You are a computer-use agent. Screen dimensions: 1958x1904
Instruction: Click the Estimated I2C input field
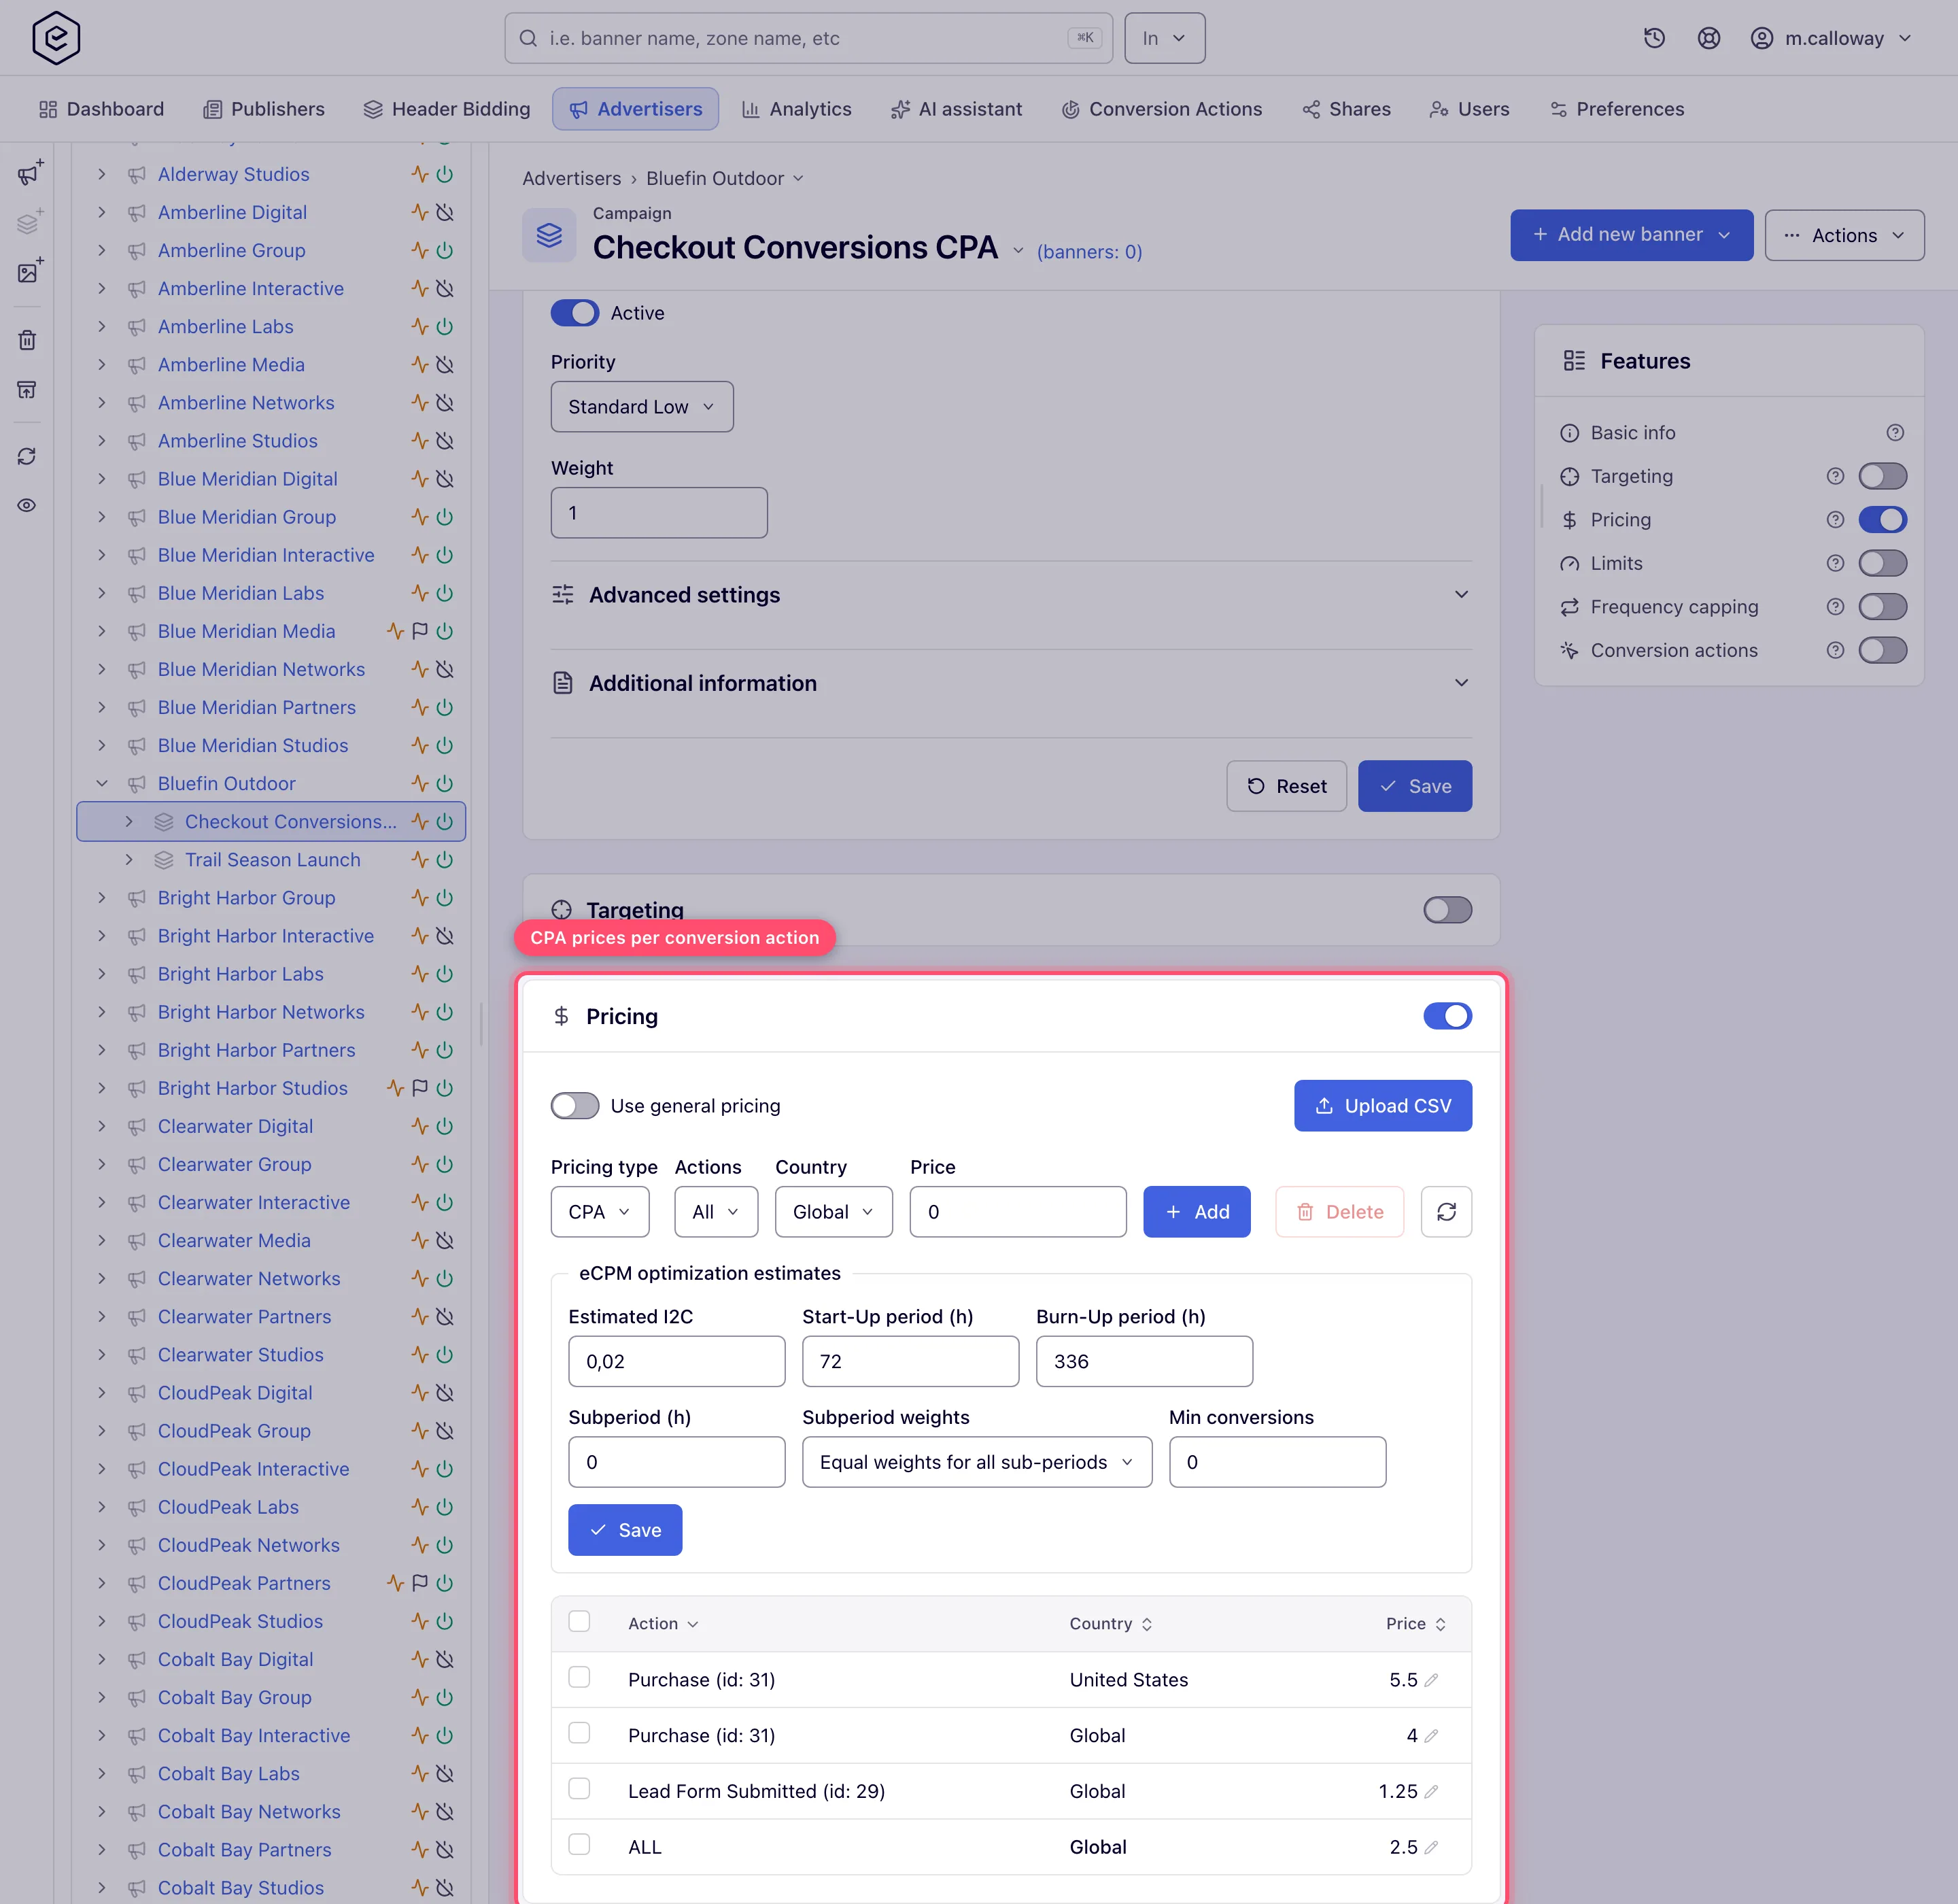pyautogui.click(x=677, y=1361)
